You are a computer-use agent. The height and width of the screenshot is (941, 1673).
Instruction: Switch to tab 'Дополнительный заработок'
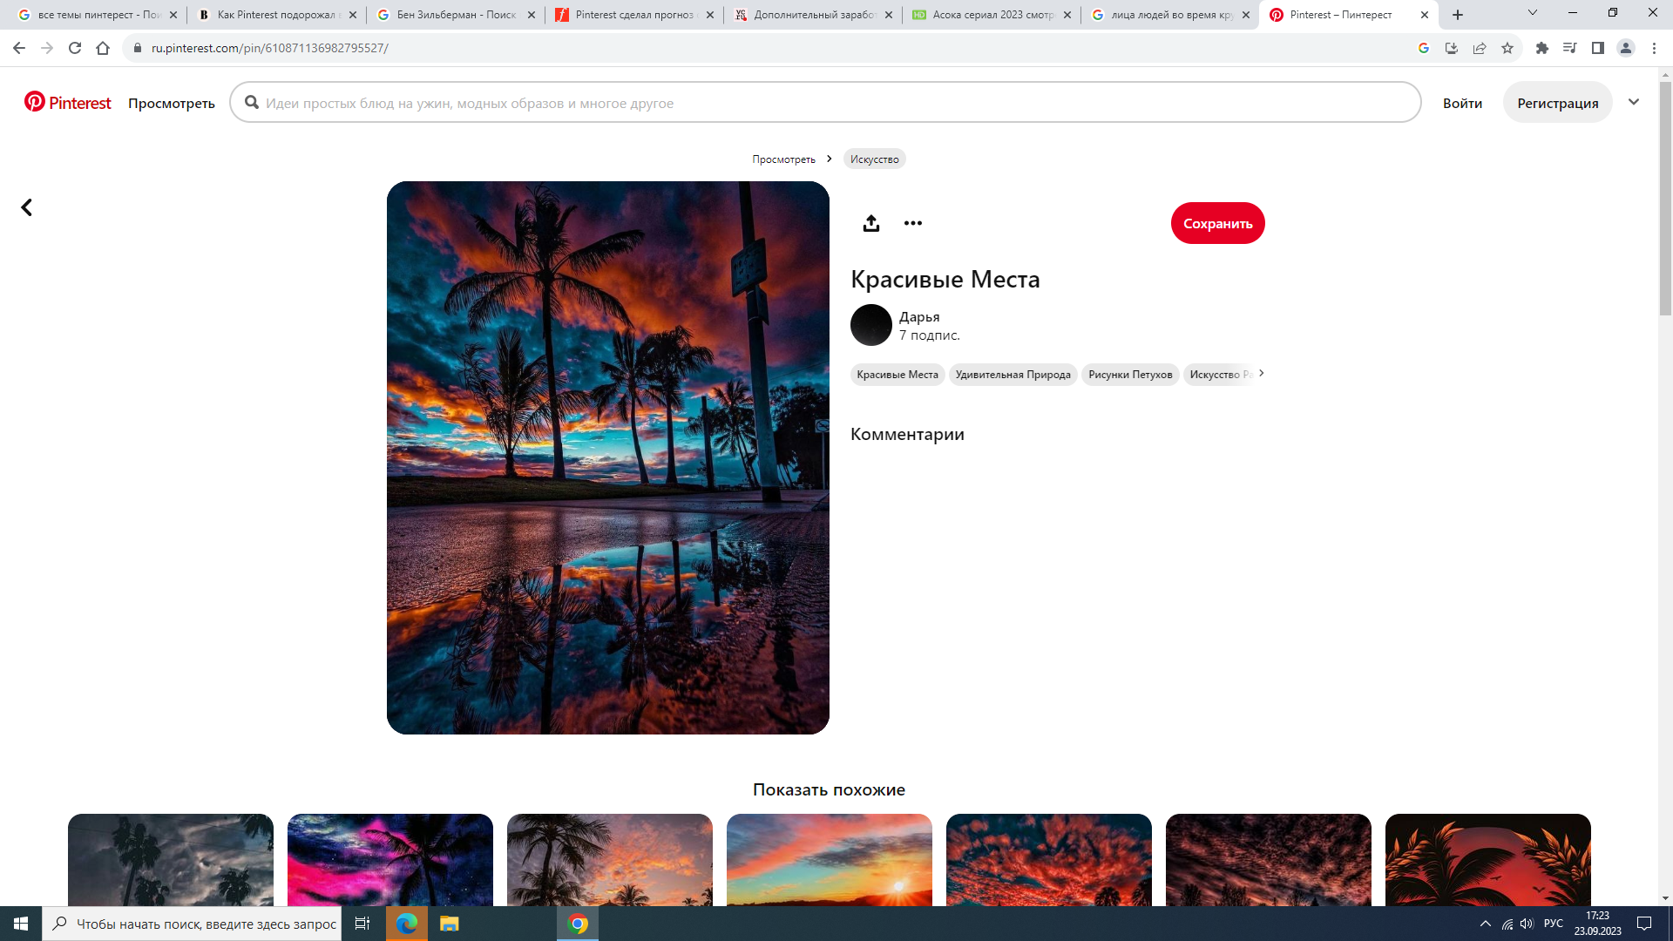tap(813, 15)
